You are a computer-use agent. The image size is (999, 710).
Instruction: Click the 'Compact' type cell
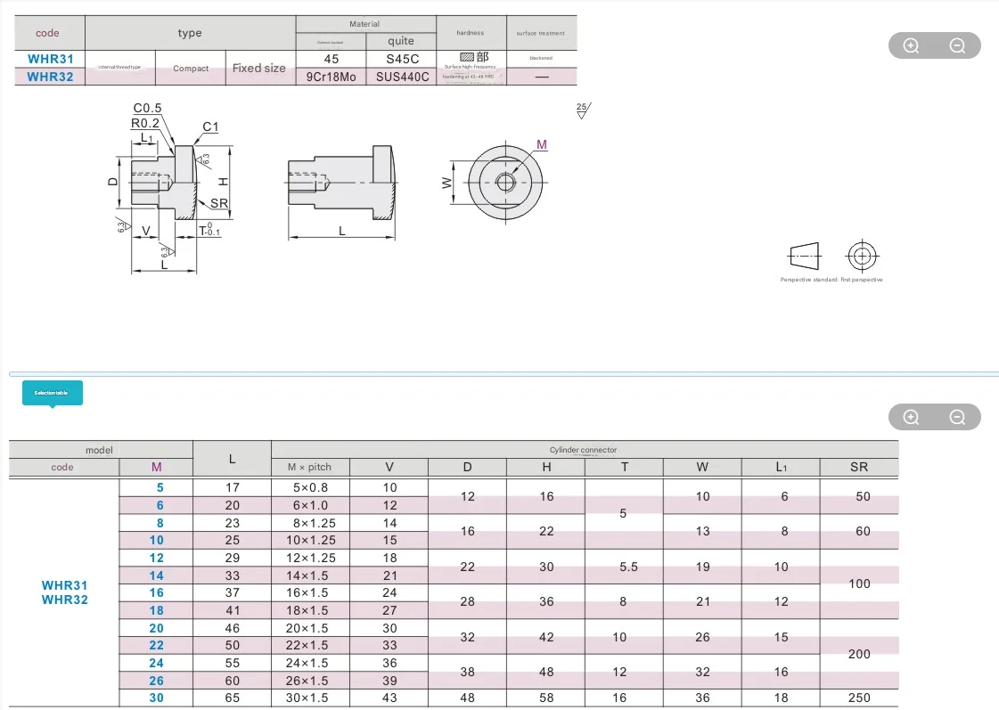(191, 68)
